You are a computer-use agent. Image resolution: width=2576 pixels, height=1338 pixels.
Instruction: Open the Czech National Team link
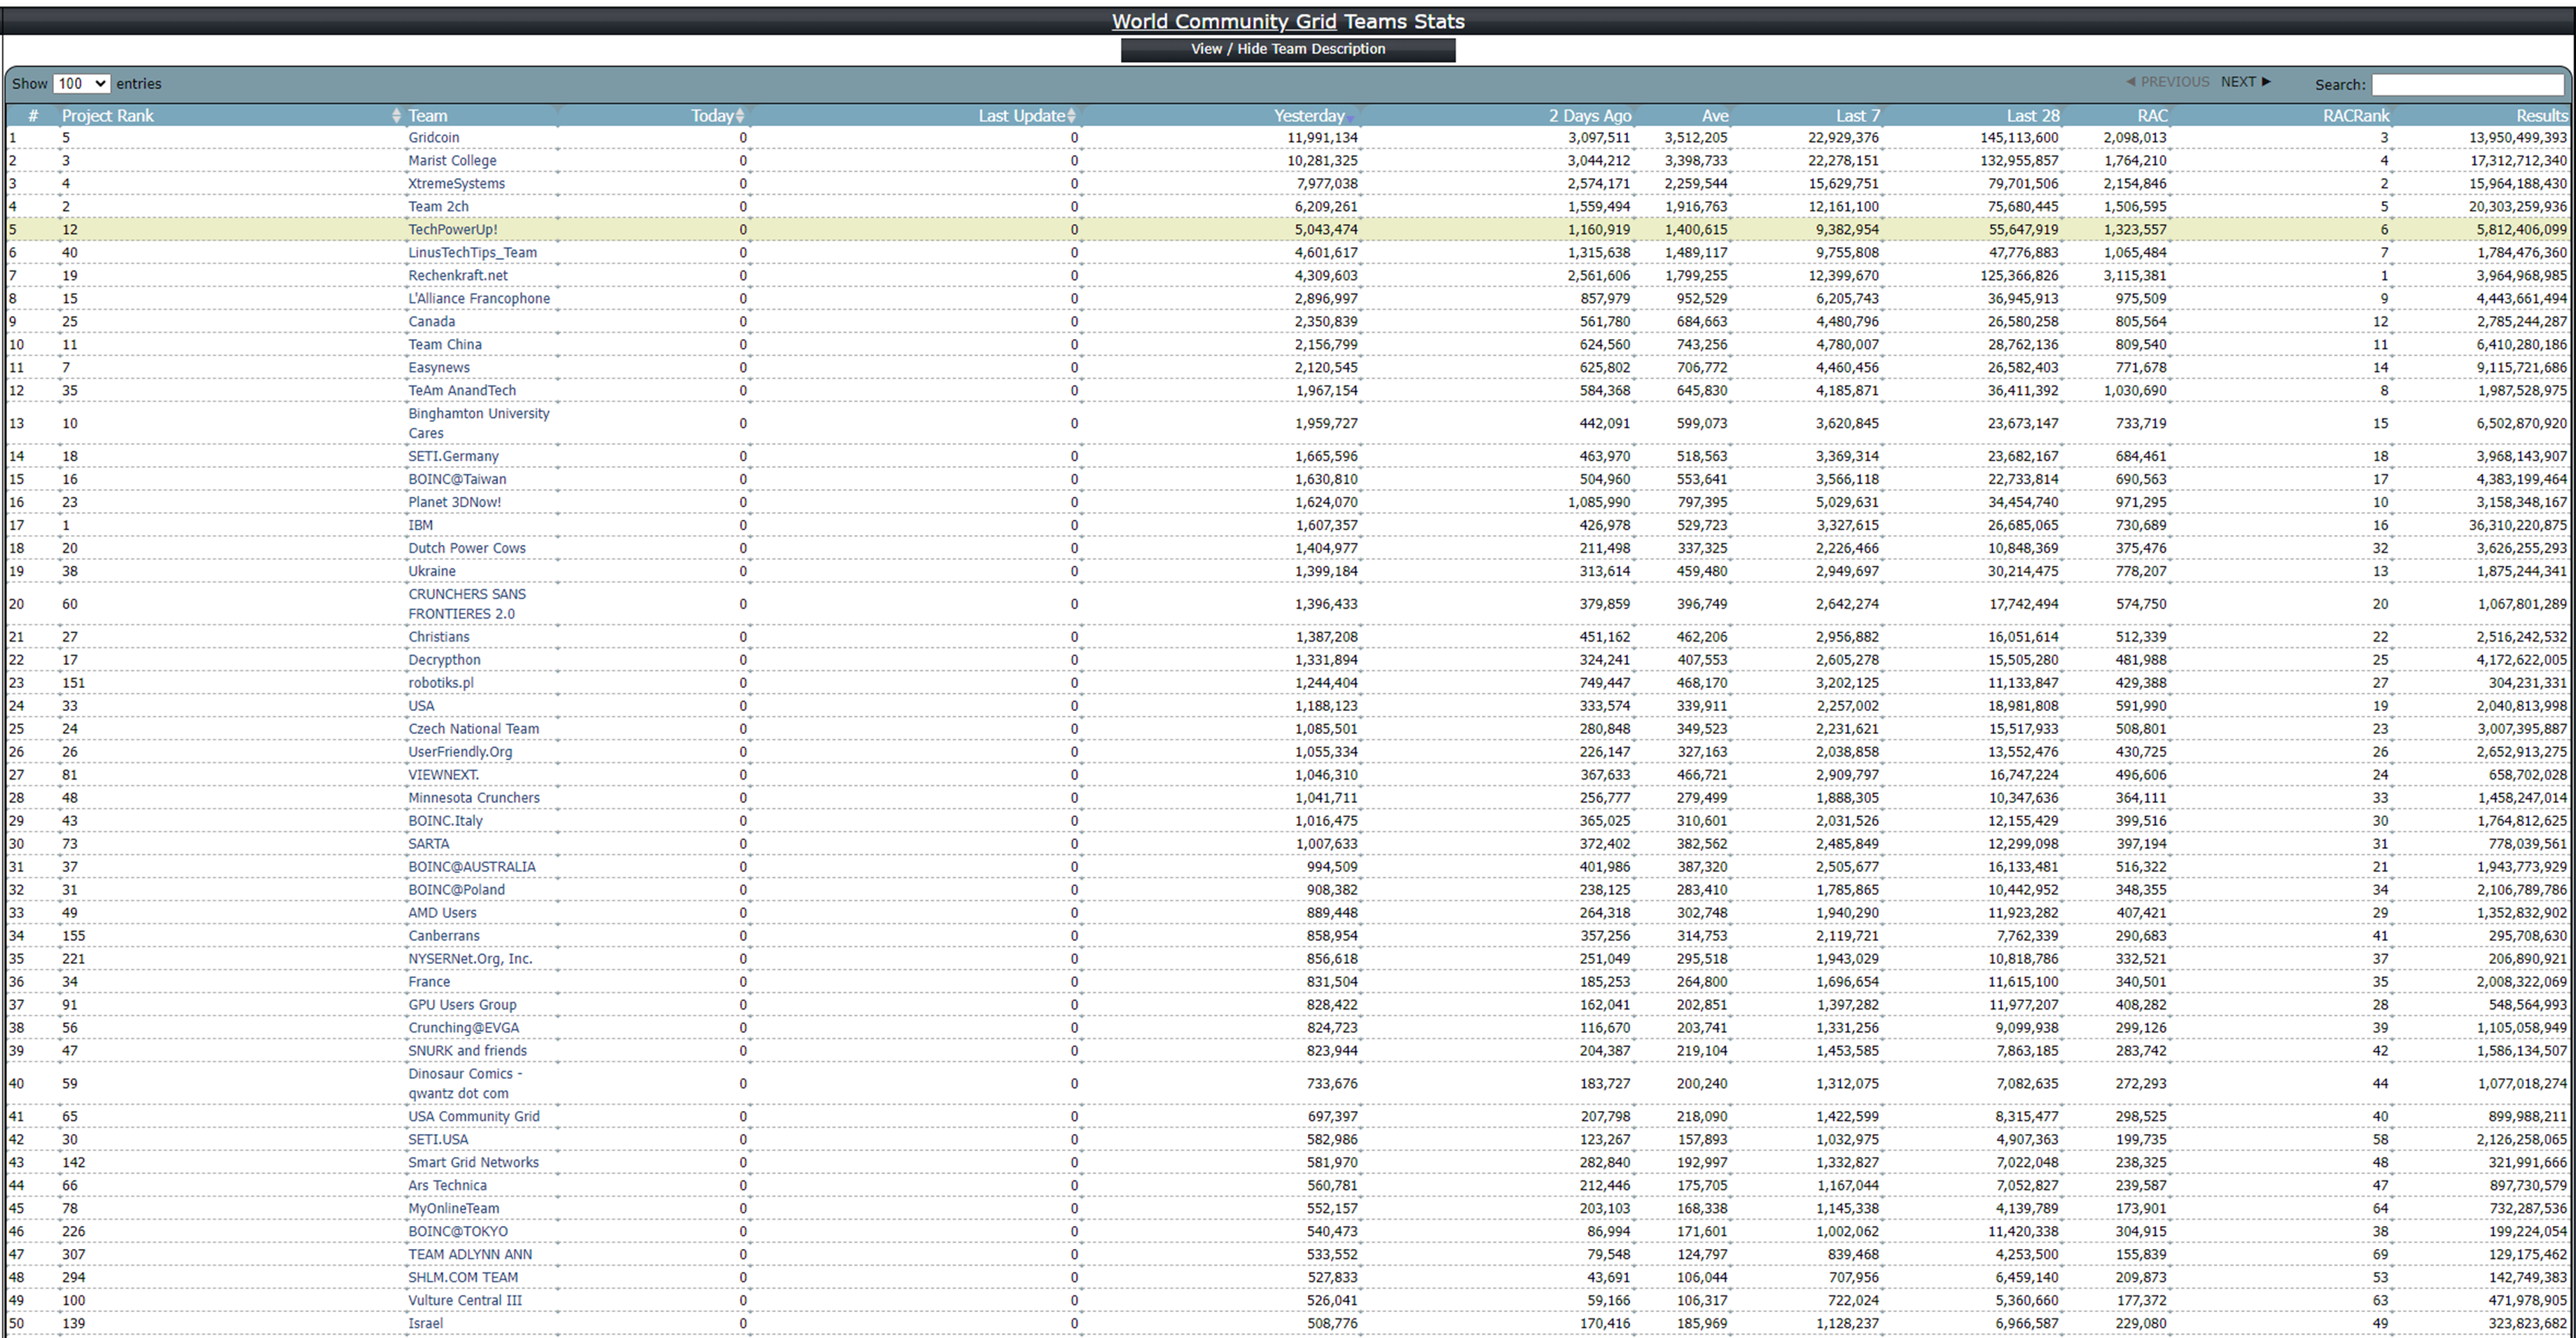(x=473, y=729)
